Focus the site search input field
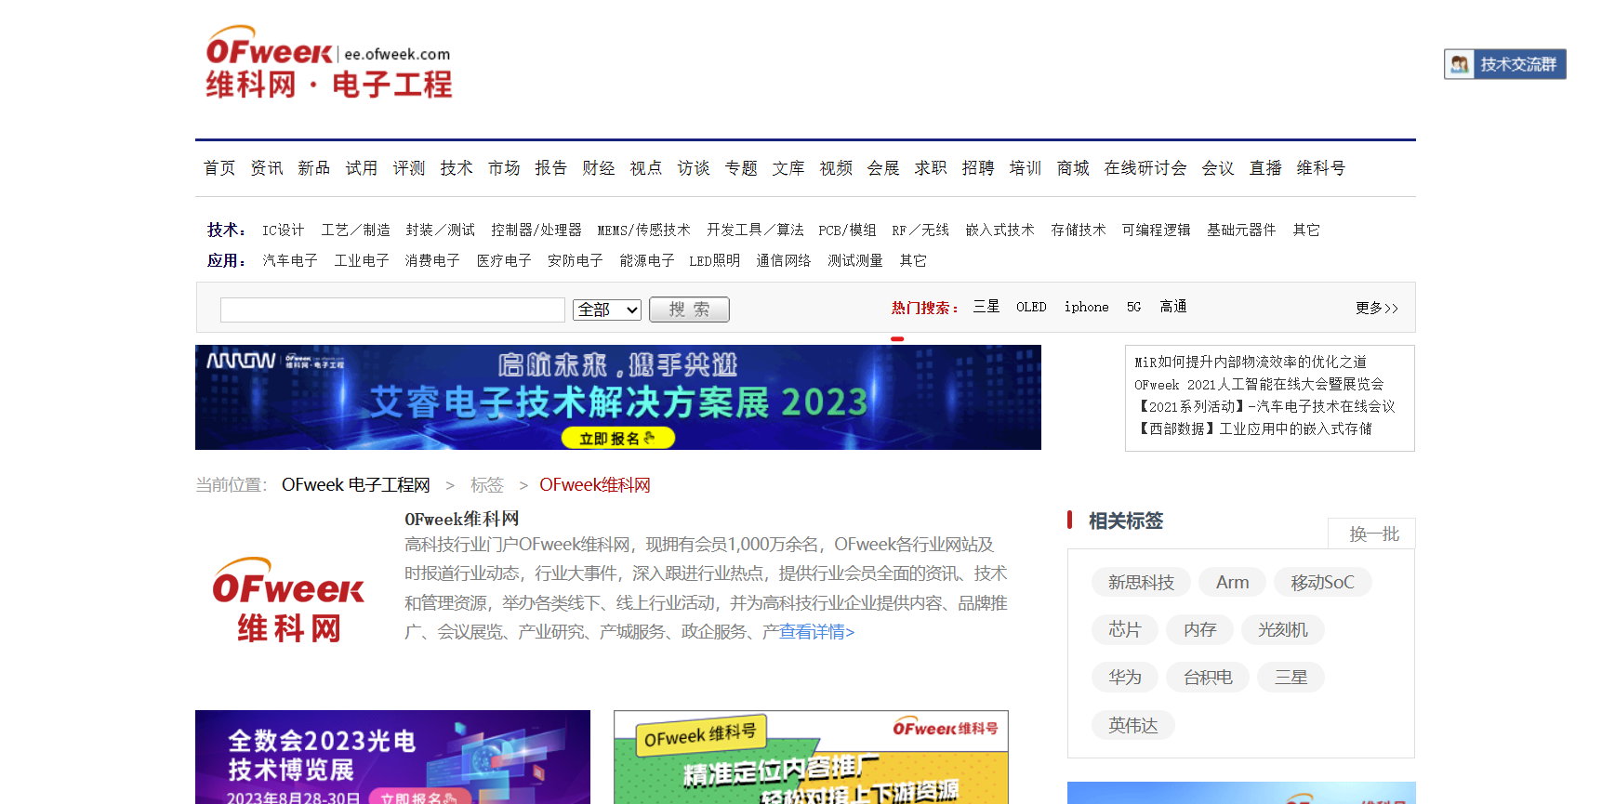 point(392,310)
